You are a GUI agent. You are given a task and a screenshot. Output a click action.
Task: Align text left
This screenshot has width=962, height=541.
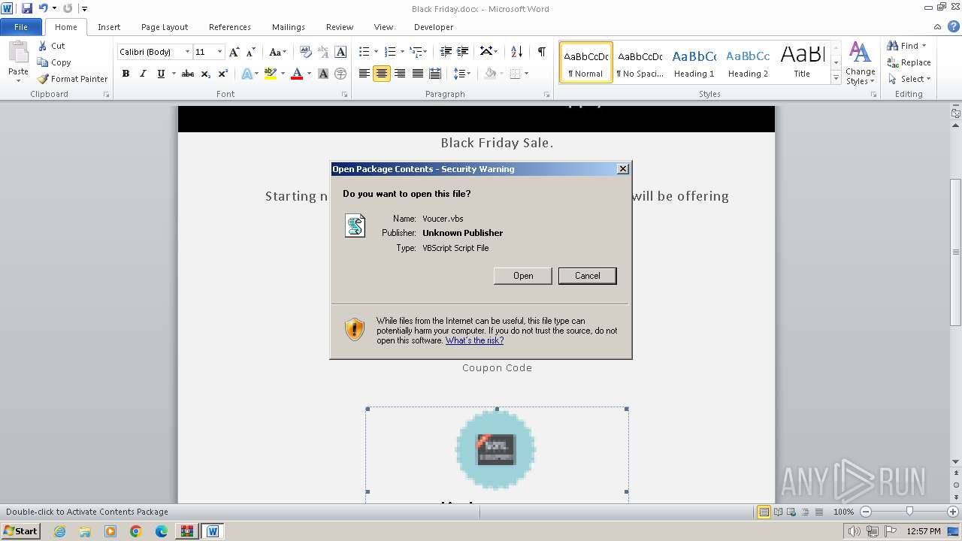(365, 74)
